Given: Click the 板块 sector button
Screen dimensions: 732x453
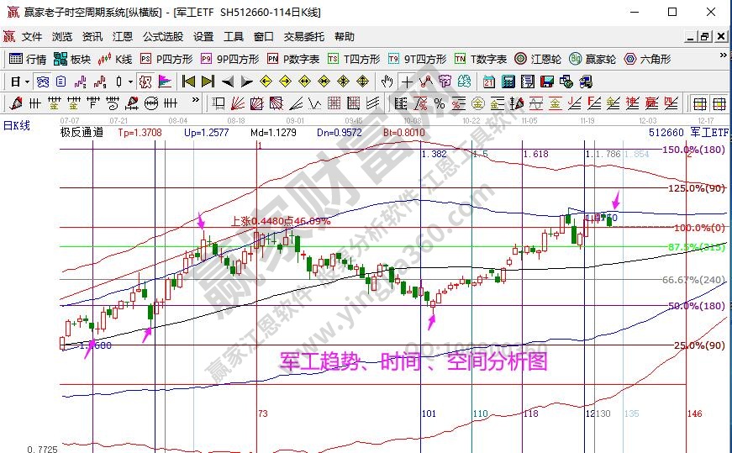Looking at the screenshot, I should click(x=72, y=59).
